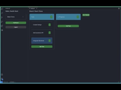Click the NORMAL mode status bar entry
The height and width of the screenshot is (90, 121).
tap(12, 82)
